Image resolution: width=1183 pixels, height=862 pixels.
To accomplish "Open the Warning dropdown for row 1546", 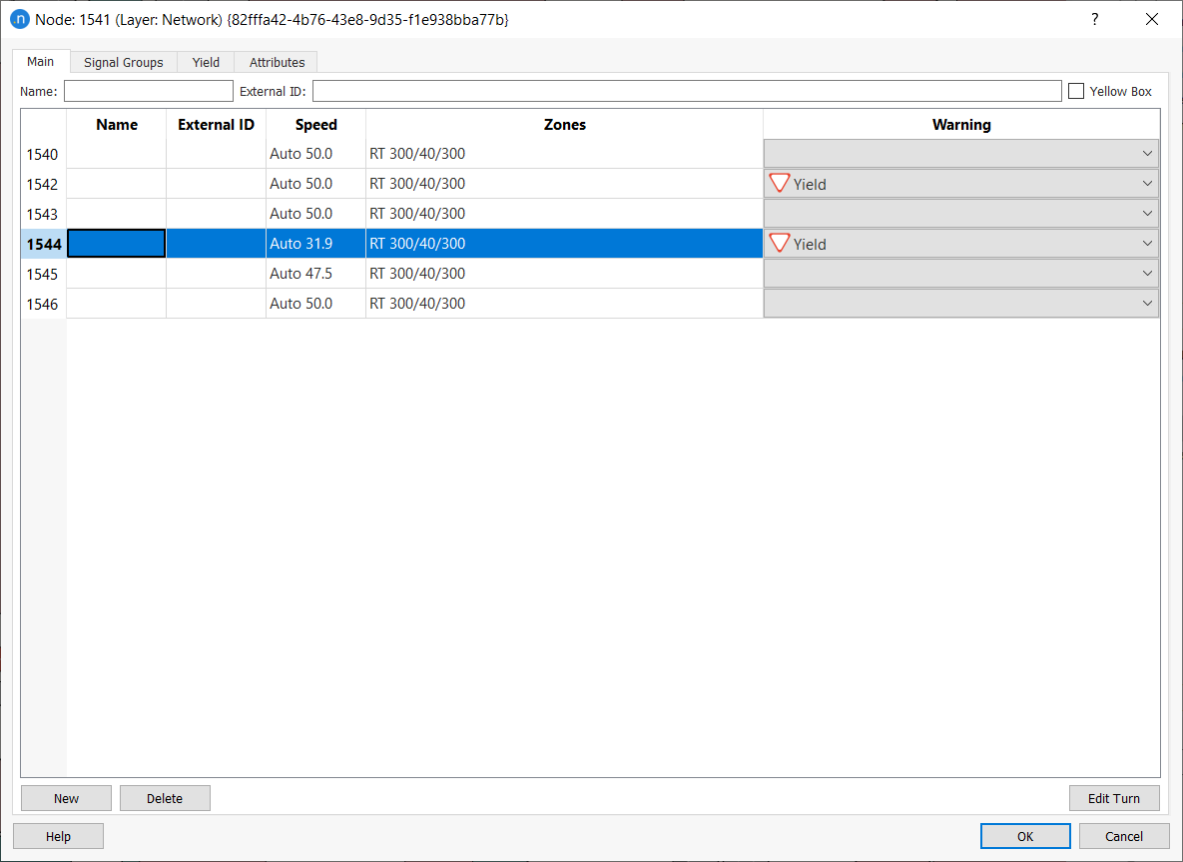I will point(1146,304).
